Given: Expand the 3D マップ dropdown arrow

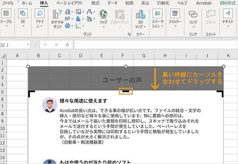Looking at the screenshot, I should pos(145,27).
